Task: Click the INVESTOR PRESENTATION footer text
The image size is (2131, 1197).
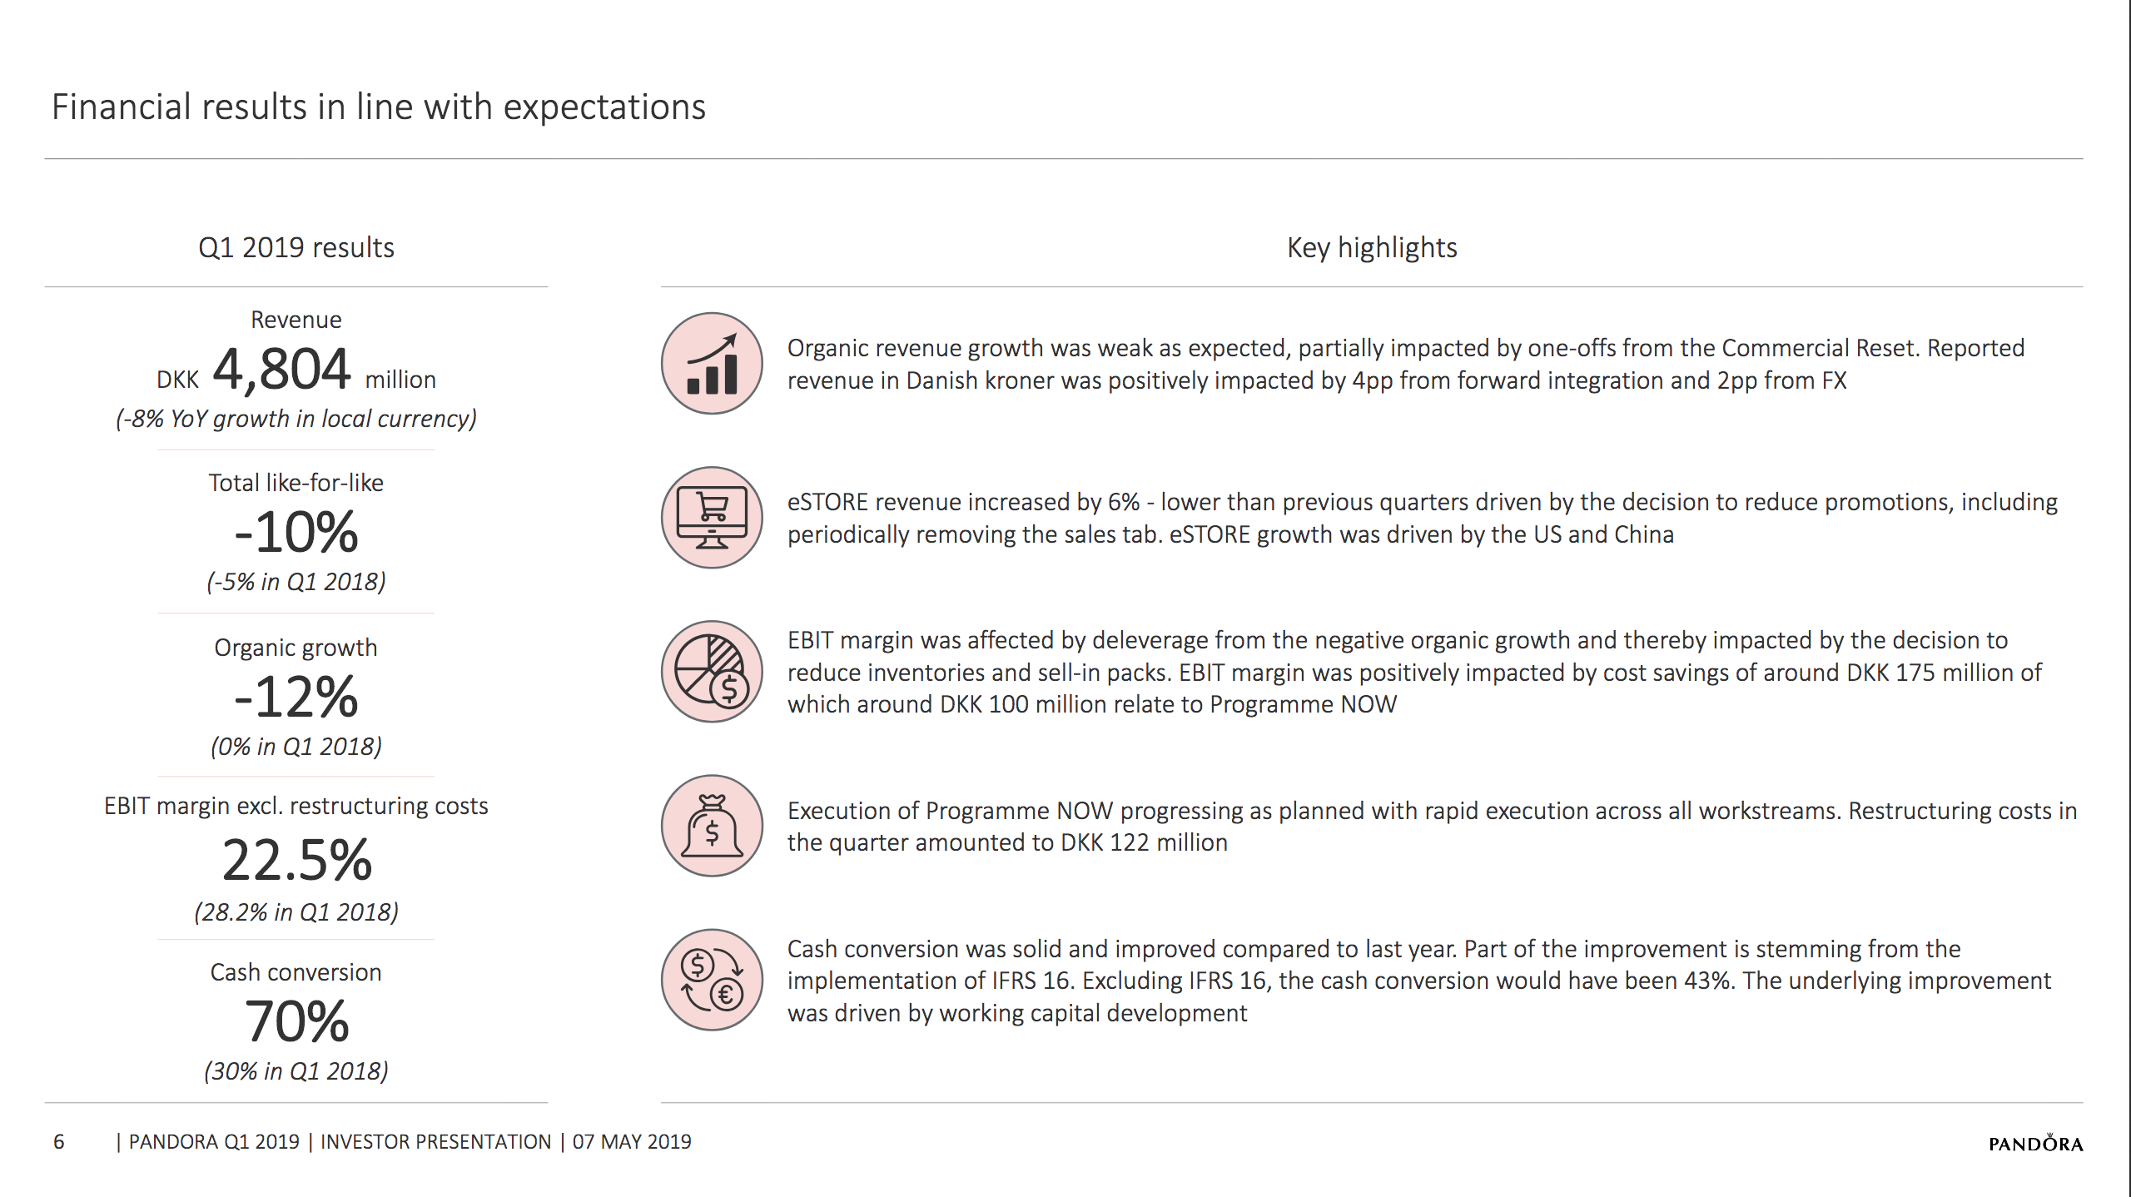Action: (x=436, y=1142)
